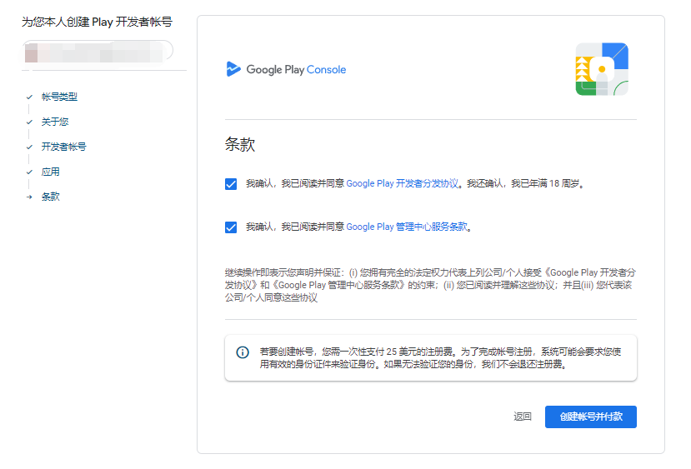Click the 25 美元 registration fee notice text
This screenshot has height=469, width=691.
pos(440,358)
